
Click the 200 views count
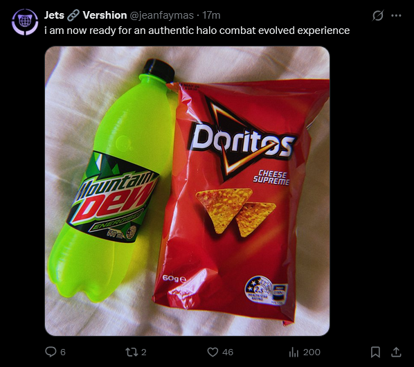click(312, 352)
